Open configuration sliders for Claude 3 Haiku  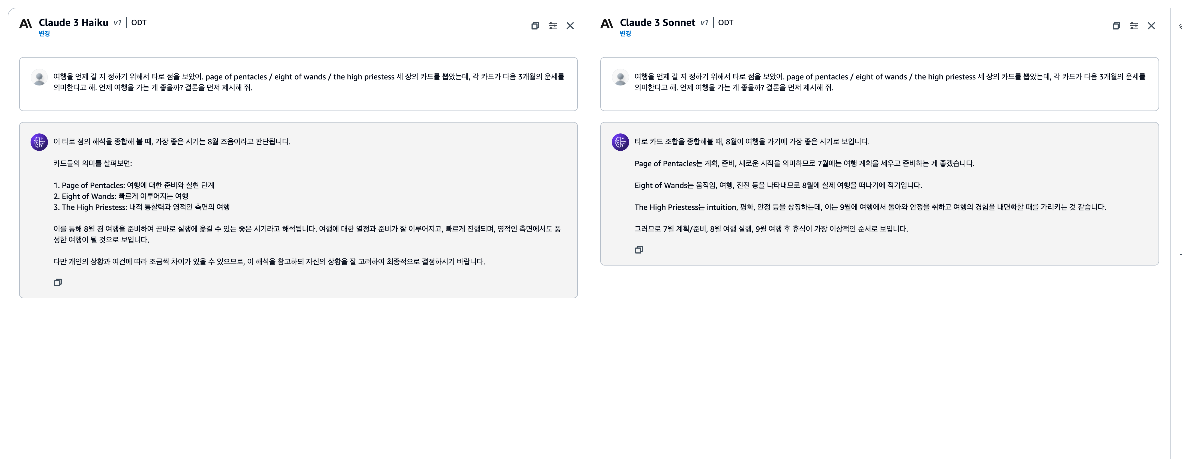[x=553, y=26]
